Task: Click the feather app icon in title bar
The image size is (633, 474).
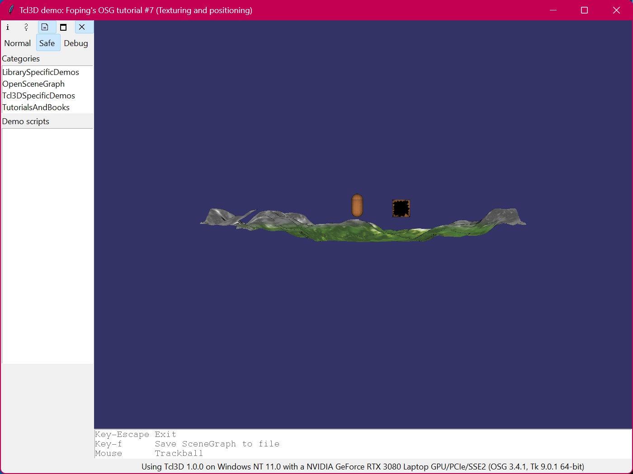Action: coord(11,10)
